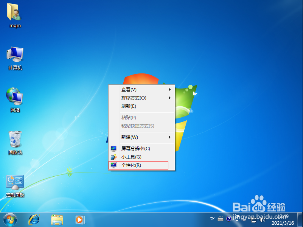Toggle input language via the CH indicator
The width and height of the screenshot is (303, 227).
coord(212,219)
